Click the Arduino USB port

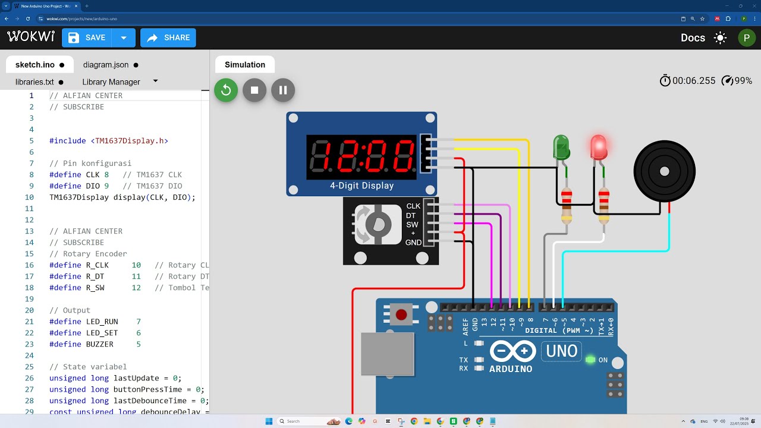point(388,354)
